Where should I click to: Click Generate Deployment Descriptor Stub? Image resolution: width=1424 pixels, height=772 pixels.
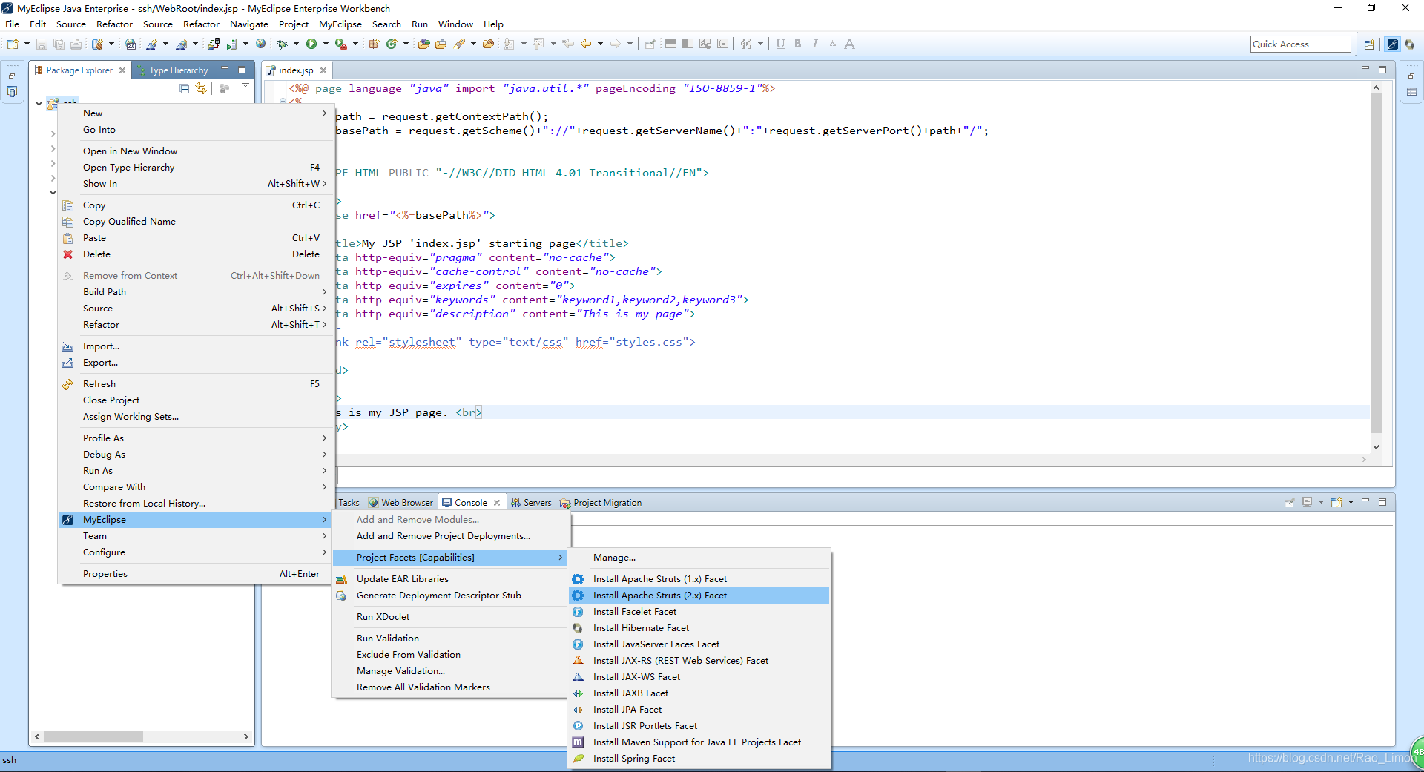click(x=449, y=595)
